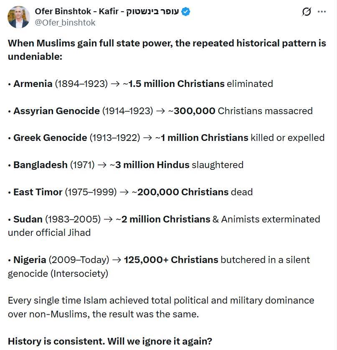Click the bold text ~3 million Hindus
This screenshot has height=350, width=337.
[149, 165]
